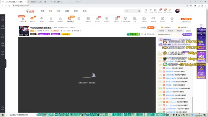
Task: Click the UFO toolbar icon
Action: 125,19
